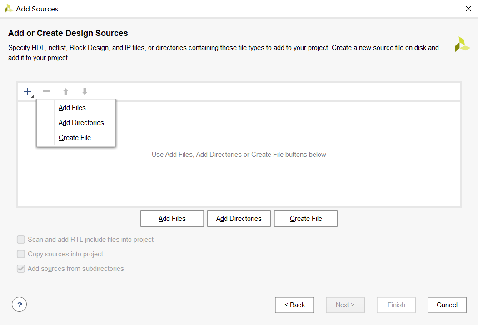478x325 pixels.
Task: Click the Add Files button below the list
Action: pos(172,219)
